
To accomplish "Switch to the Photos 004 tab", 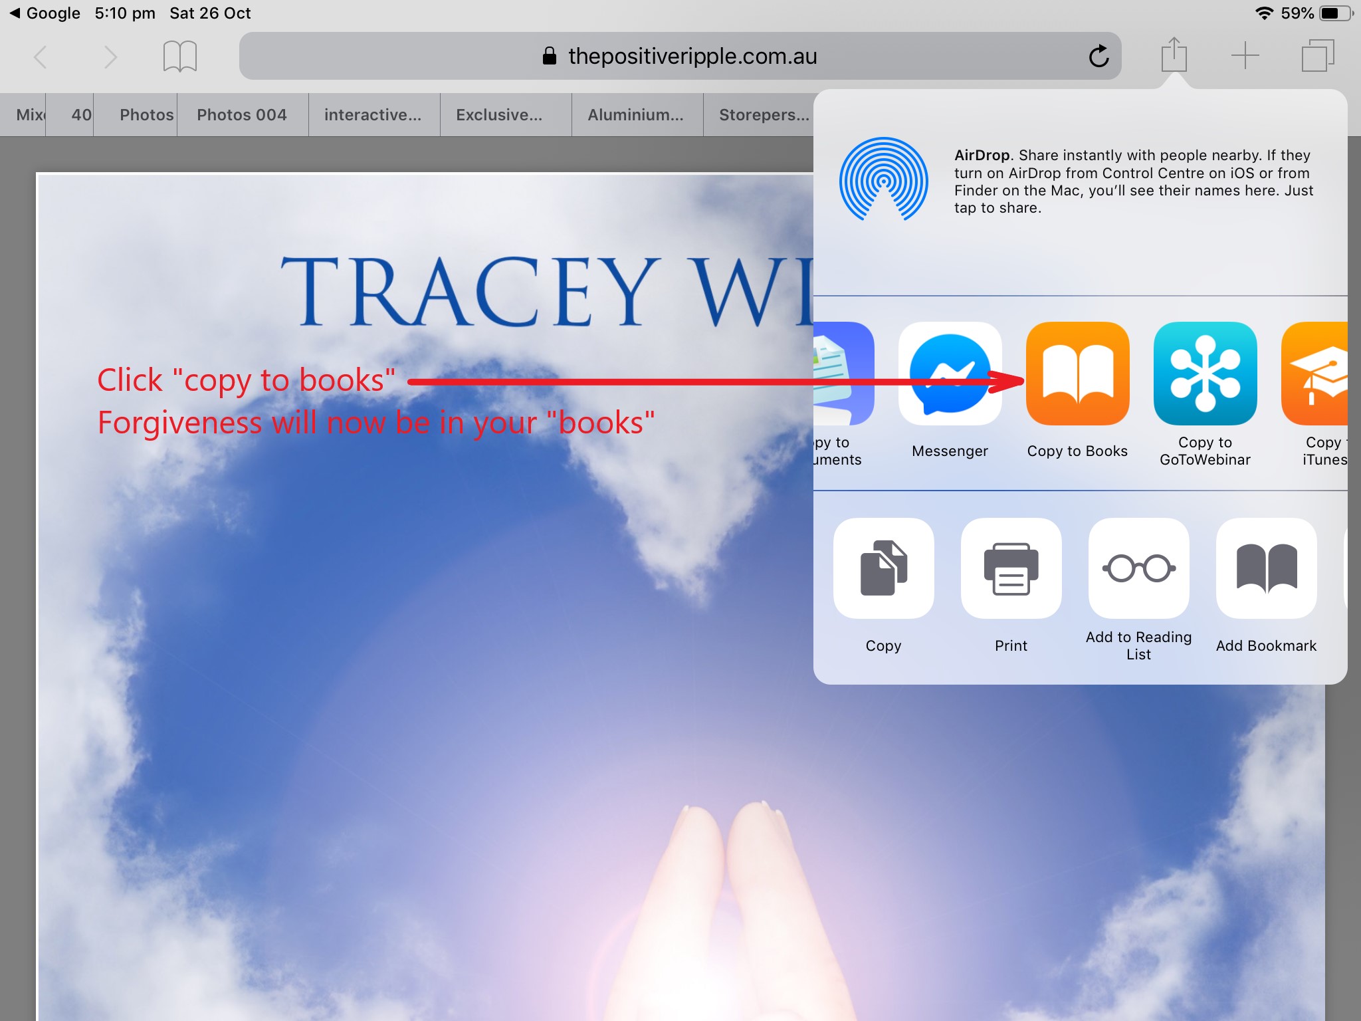I will [x=242, y=115].
